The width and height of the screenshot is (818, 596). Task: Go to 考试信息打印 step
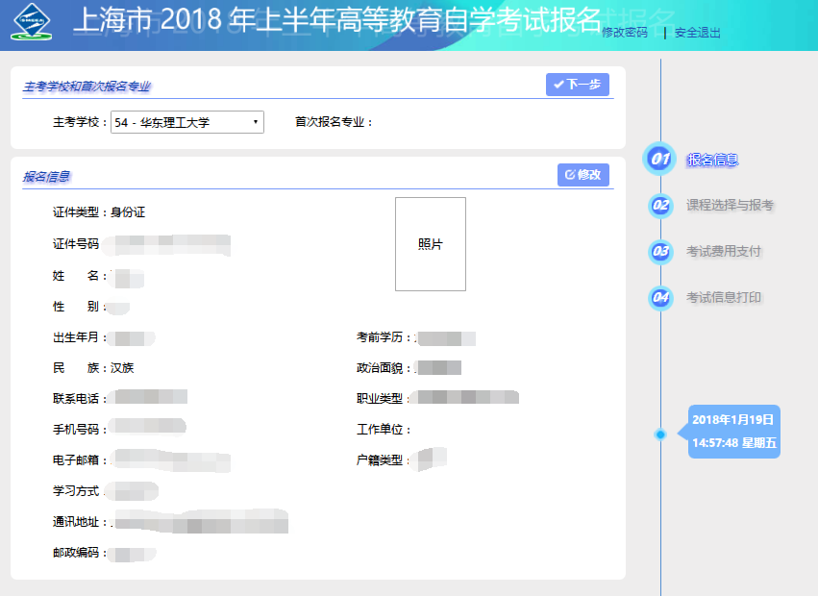723,297
